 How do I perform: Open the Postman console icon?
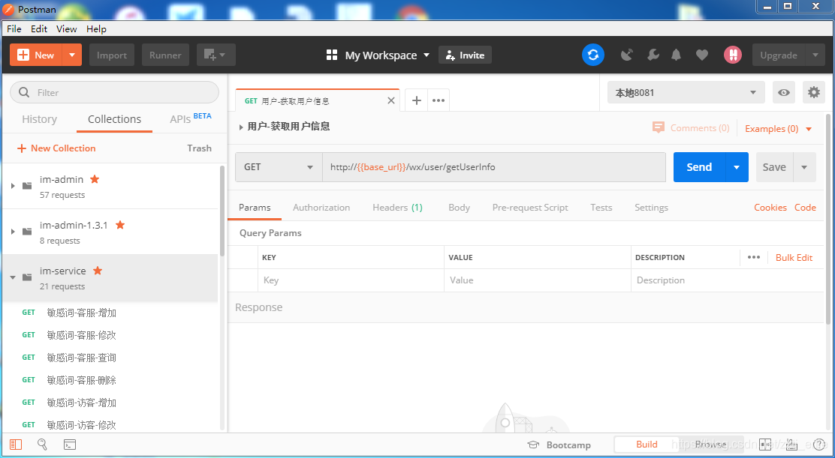69,445
